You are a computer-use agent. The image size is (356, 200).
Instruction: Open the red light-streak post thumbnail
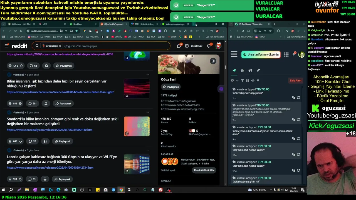(137, 89)
